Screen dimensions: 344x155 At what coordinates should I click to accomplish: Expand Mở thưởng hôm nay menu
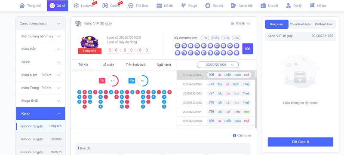[x=40, y=36]
